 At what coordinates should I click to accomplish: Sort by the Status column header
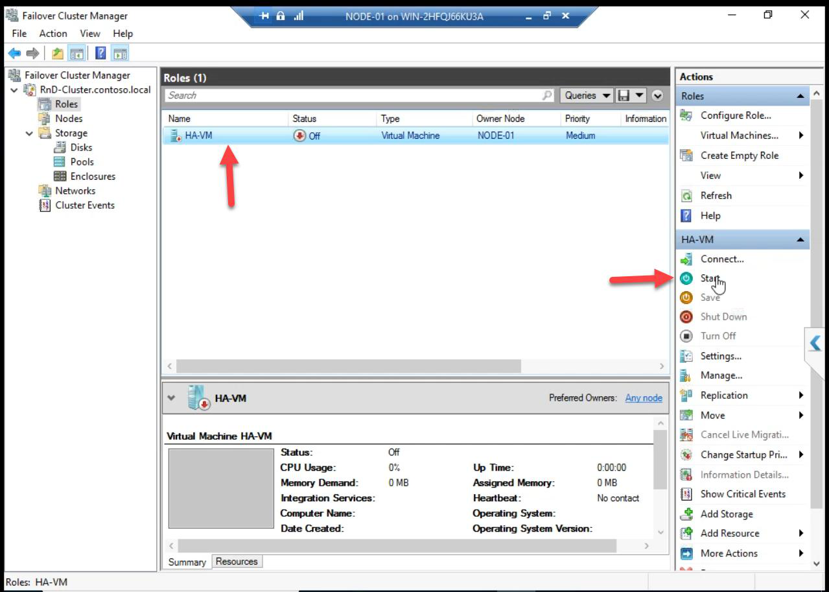pyautogui.click(x=333, y=119)
